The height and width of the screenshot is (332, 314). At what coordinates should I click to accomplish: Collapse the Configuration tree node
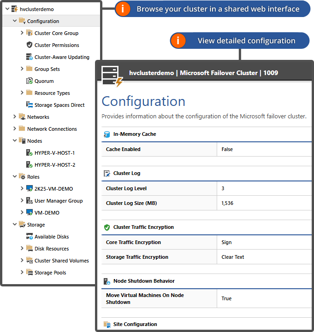15,21
